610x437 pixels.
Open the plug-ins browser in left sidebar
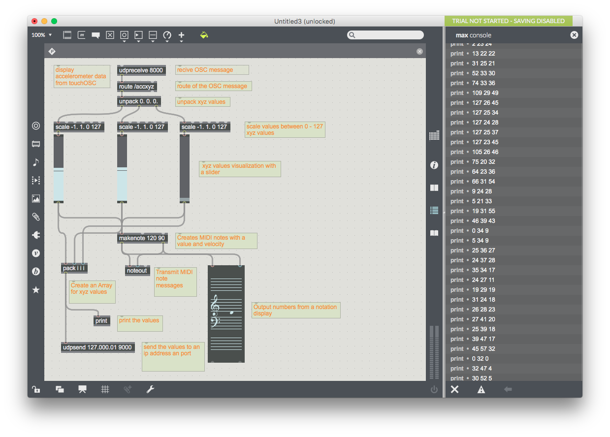tap(36, 235)
